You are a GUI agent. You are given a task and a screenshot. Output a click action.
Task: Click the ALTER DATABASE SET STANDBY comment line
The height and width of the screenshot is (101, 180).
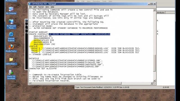(x=68, y=28)
